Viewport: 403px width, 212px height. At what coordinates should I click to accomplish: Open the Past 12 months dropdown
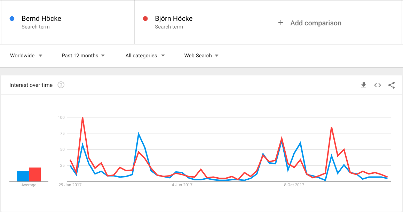(x=83, y=56)
